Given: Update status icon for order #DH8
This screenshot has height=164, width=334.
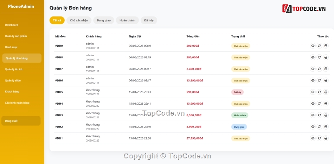Looking at the screenshot, I should [x=319, y=57].
